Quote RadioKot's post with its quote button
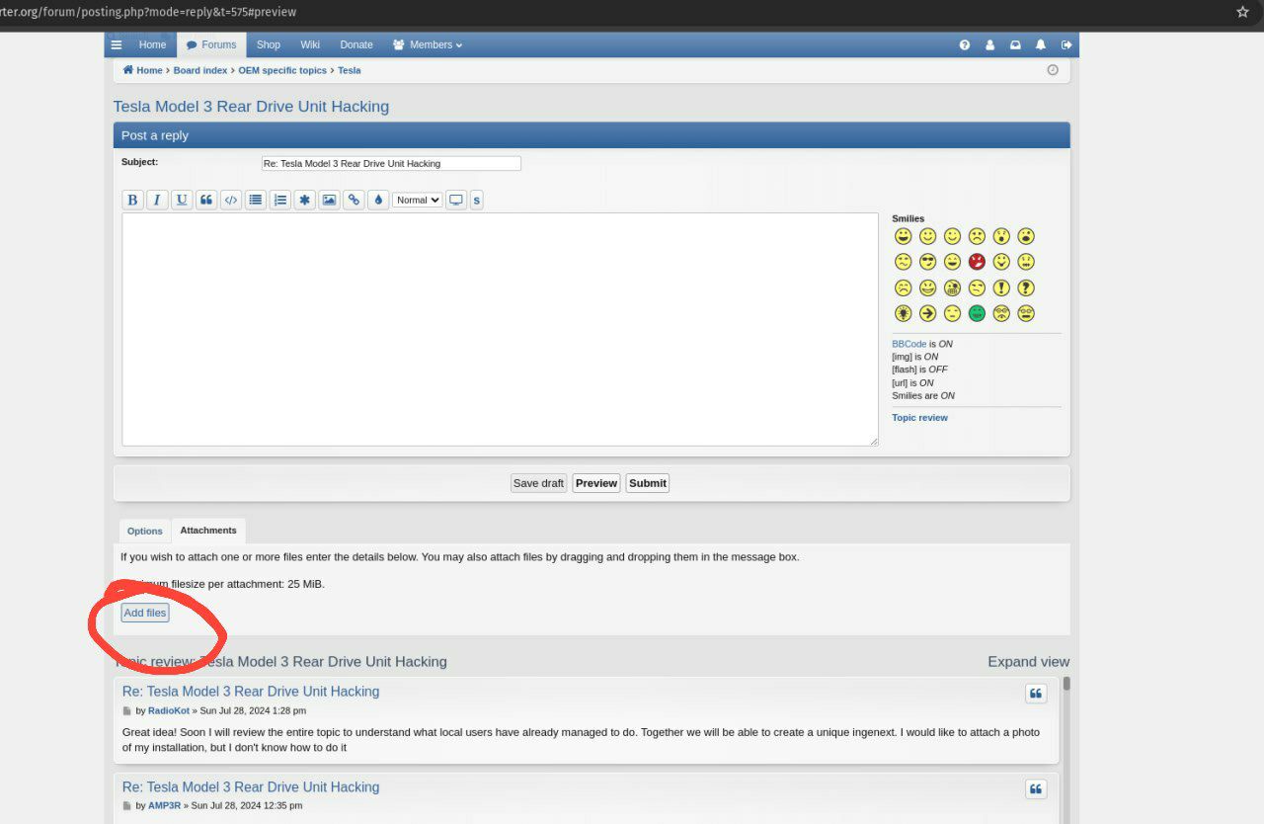 click(x=1036, y=694)
